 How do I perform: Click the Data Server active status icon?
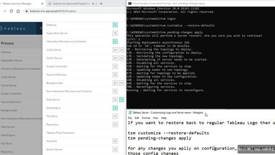click(x=122, y=99)
